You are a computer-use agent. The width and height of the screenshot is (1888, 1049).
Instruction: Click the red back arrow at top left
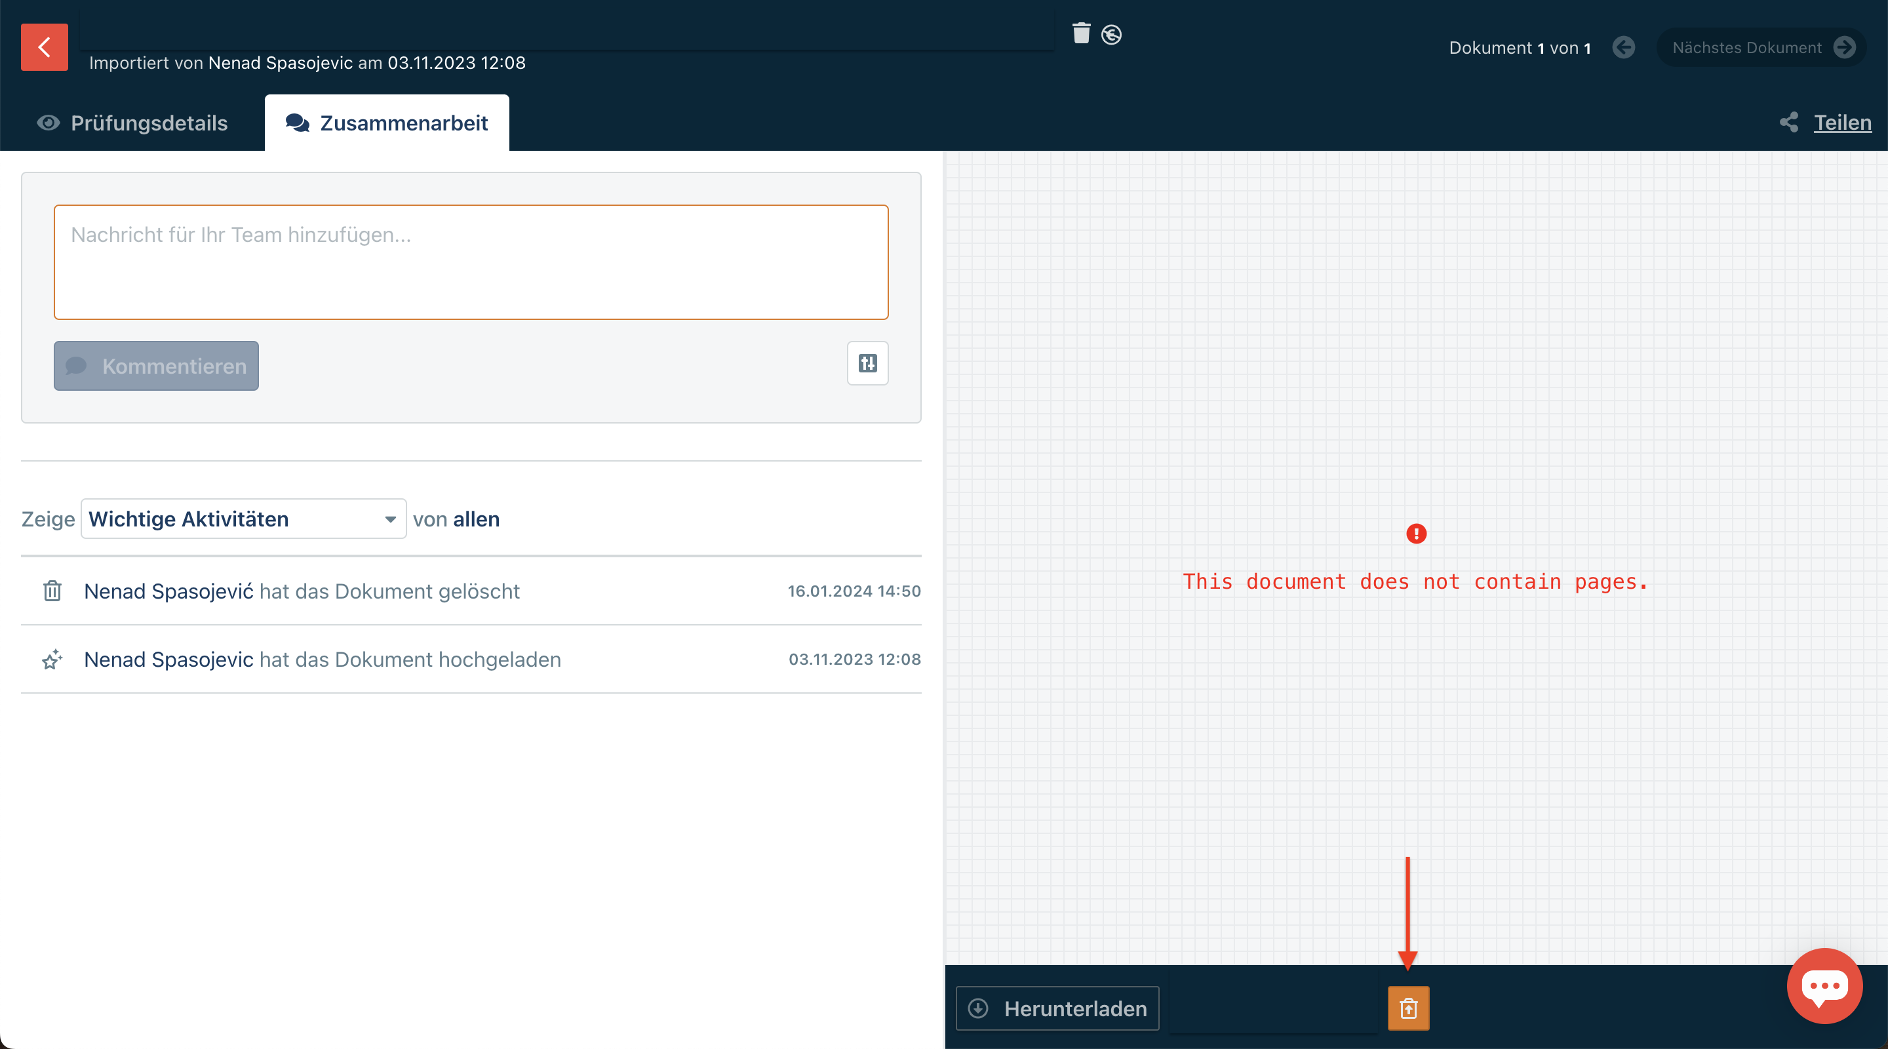[43, 47]
